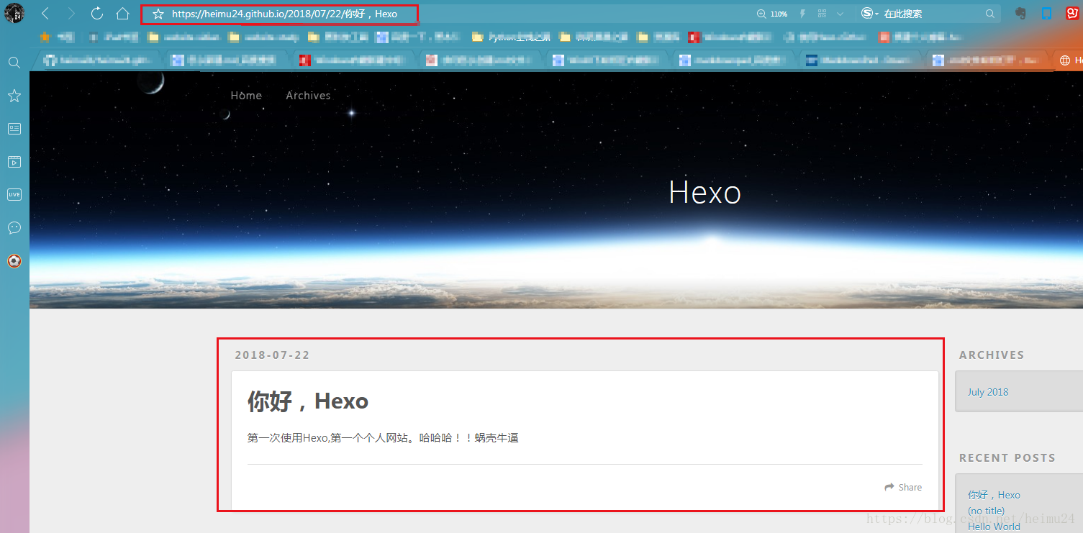
Task: Click the Hexo site title in the banner
Action: pos(704,192)
